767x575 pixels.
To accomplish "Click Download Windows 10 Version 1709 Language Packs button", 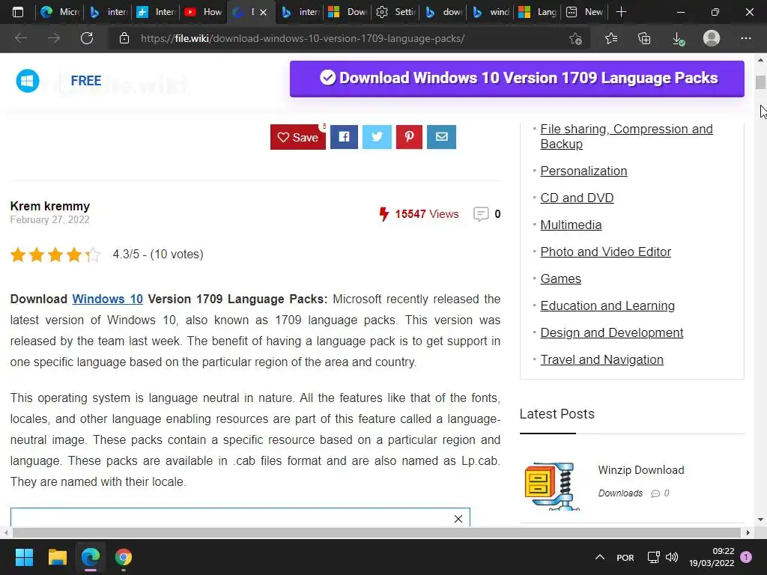I will pos(517,79).
